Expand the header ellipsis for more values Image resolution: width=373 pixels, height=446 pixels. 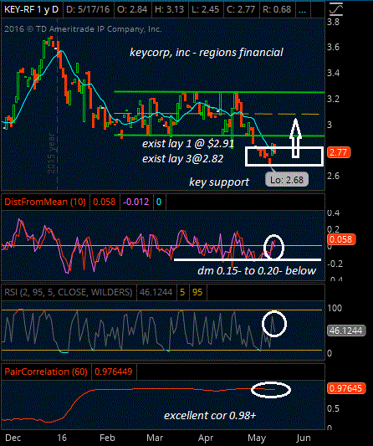(x=303, y=11)
